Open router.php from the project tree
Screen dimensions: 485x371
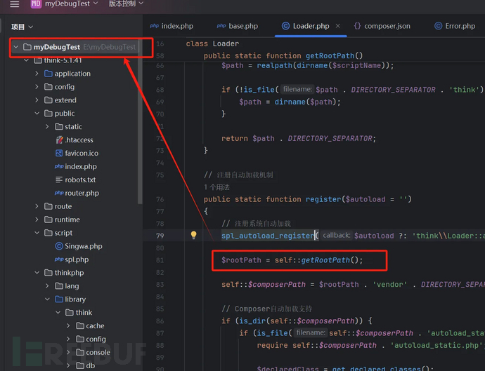pos(82,193)
